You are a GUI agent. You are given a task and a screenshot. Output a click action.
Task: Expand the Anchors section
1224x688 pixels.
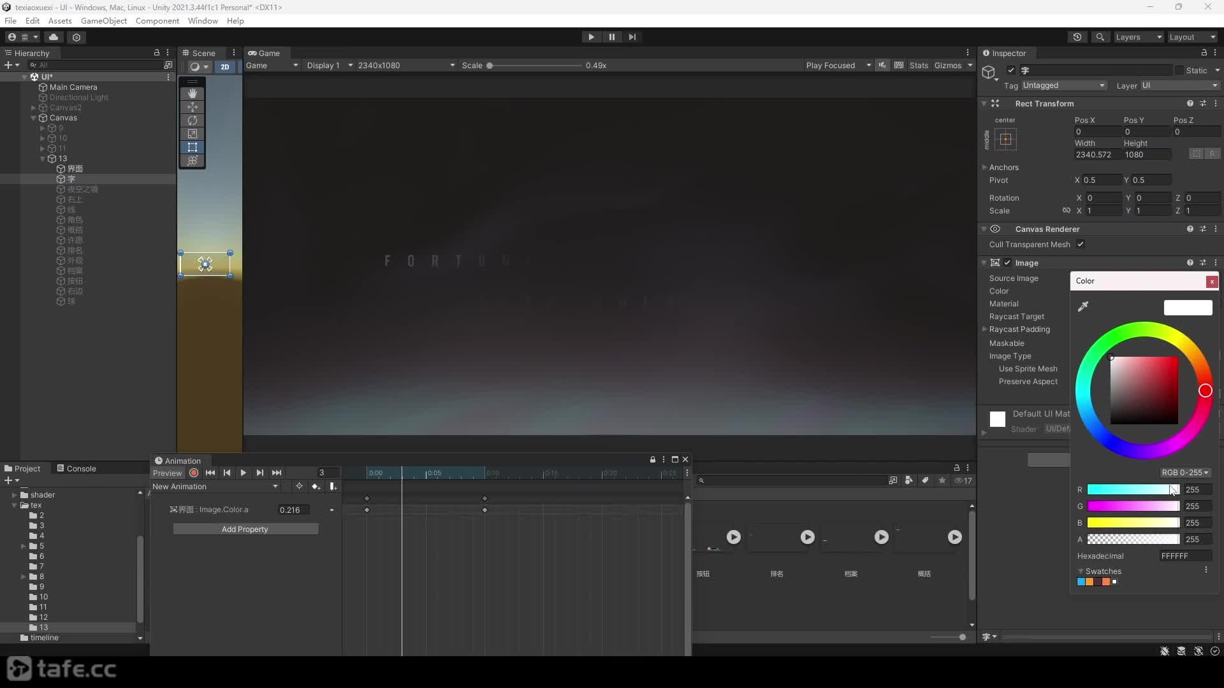[1003, 168]
